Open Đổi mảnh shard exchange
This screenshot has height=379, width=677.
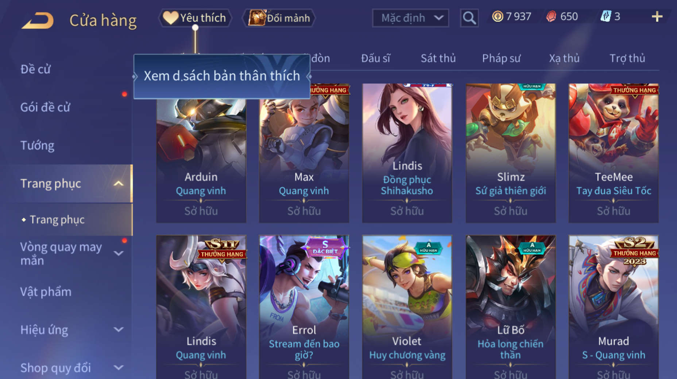pyautogui.click(x=279, y=18)
